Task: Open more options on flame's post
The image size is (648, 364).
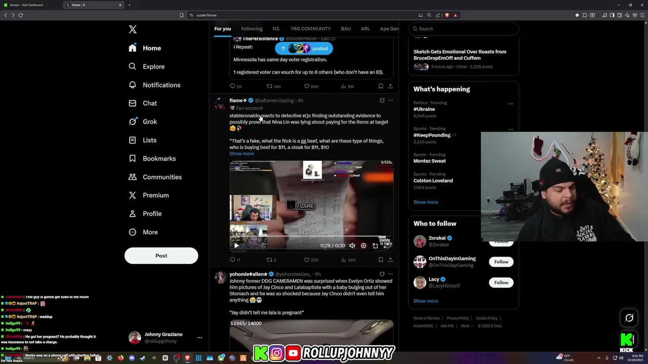Action: point(390,100)
